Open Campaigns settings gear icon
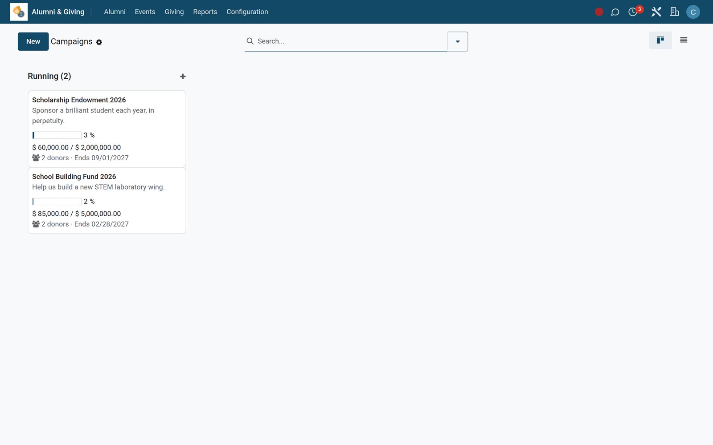 [99, 42]
